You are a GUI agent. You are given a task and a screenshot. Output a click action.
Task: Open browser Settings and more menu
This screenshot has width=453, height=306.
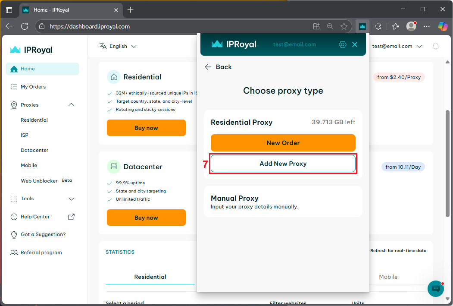[x=426, y=26]
